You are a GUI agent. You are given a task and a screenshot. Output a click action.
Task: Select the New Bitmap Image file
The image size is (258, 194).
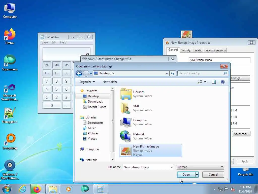point(150,151)
